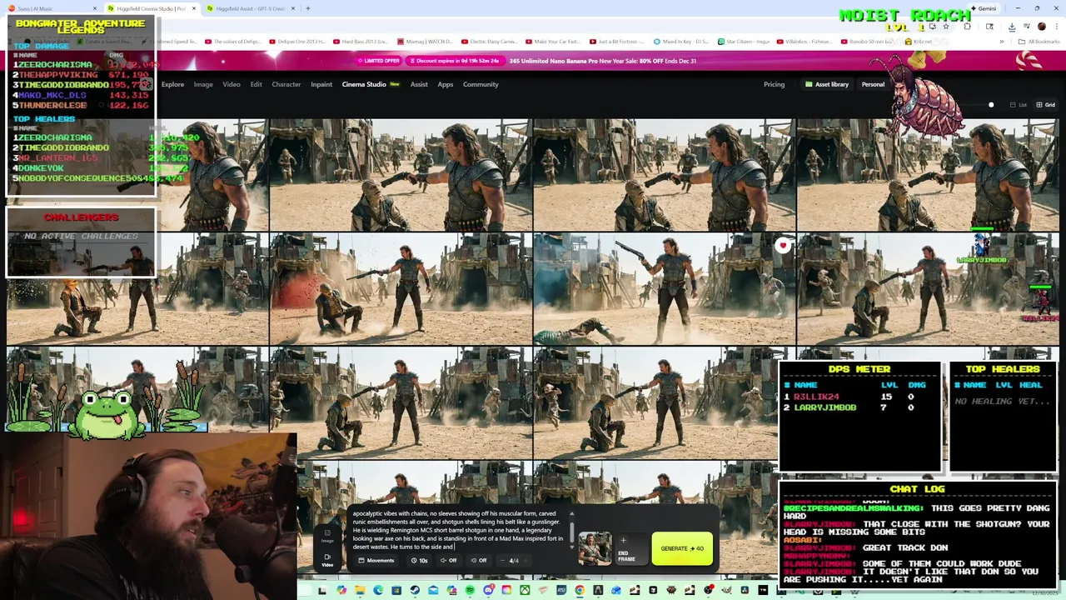Screen dimensions: 1066x600
Task: Open the Apps nav item
Action: [446, 84]
